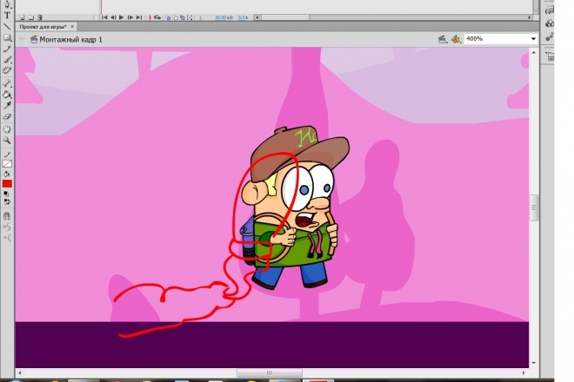
Task: Open the Edit Symbols dropdown
Action: (x=456, y=39)
